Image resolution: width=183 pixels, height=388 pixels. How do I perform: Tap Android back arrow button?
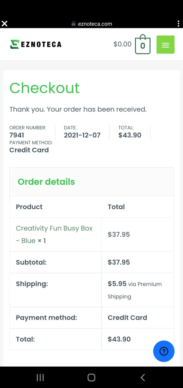pyautogui.click(x=142, y=378)
